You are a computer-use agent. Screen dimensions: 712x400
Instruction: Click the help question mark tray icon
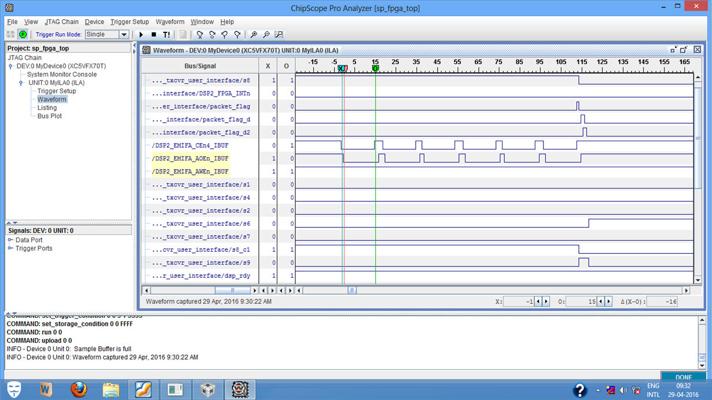tap(580, 390)
